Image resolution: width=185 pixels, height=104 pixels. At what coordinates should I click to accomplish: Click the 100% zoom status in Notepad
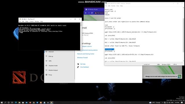[x=158, y=64]
